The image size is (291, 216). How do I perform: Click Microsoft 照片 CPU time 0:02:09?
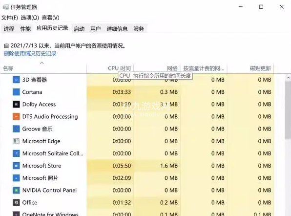click(x=122, y=178)
